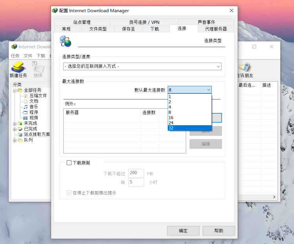
Task: Close the configuration dialog
Action: coord(232,11)
